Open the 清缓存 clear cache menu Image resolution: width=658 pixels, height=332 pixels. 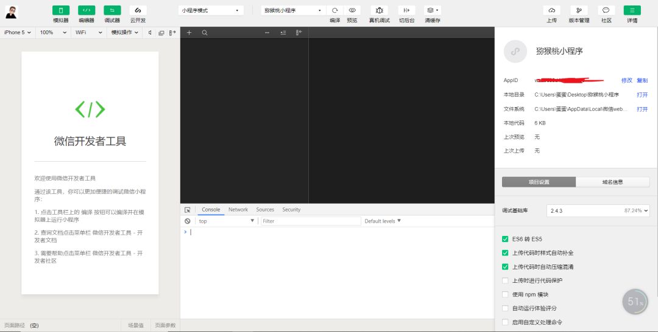432,10
